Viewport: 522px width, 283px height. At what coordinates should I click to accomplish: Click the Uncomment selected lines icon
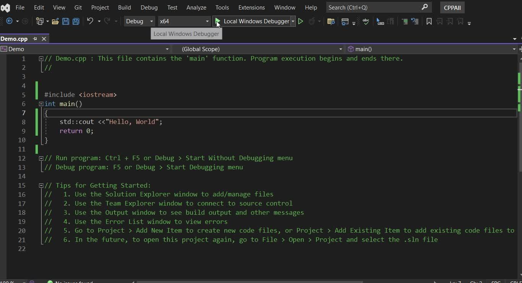tap(415, 21)
